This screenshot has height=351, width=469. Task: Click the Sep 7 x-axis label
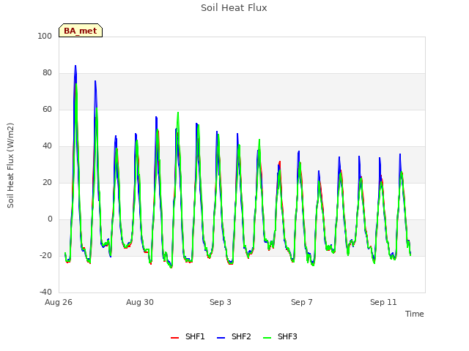[302, 302]
